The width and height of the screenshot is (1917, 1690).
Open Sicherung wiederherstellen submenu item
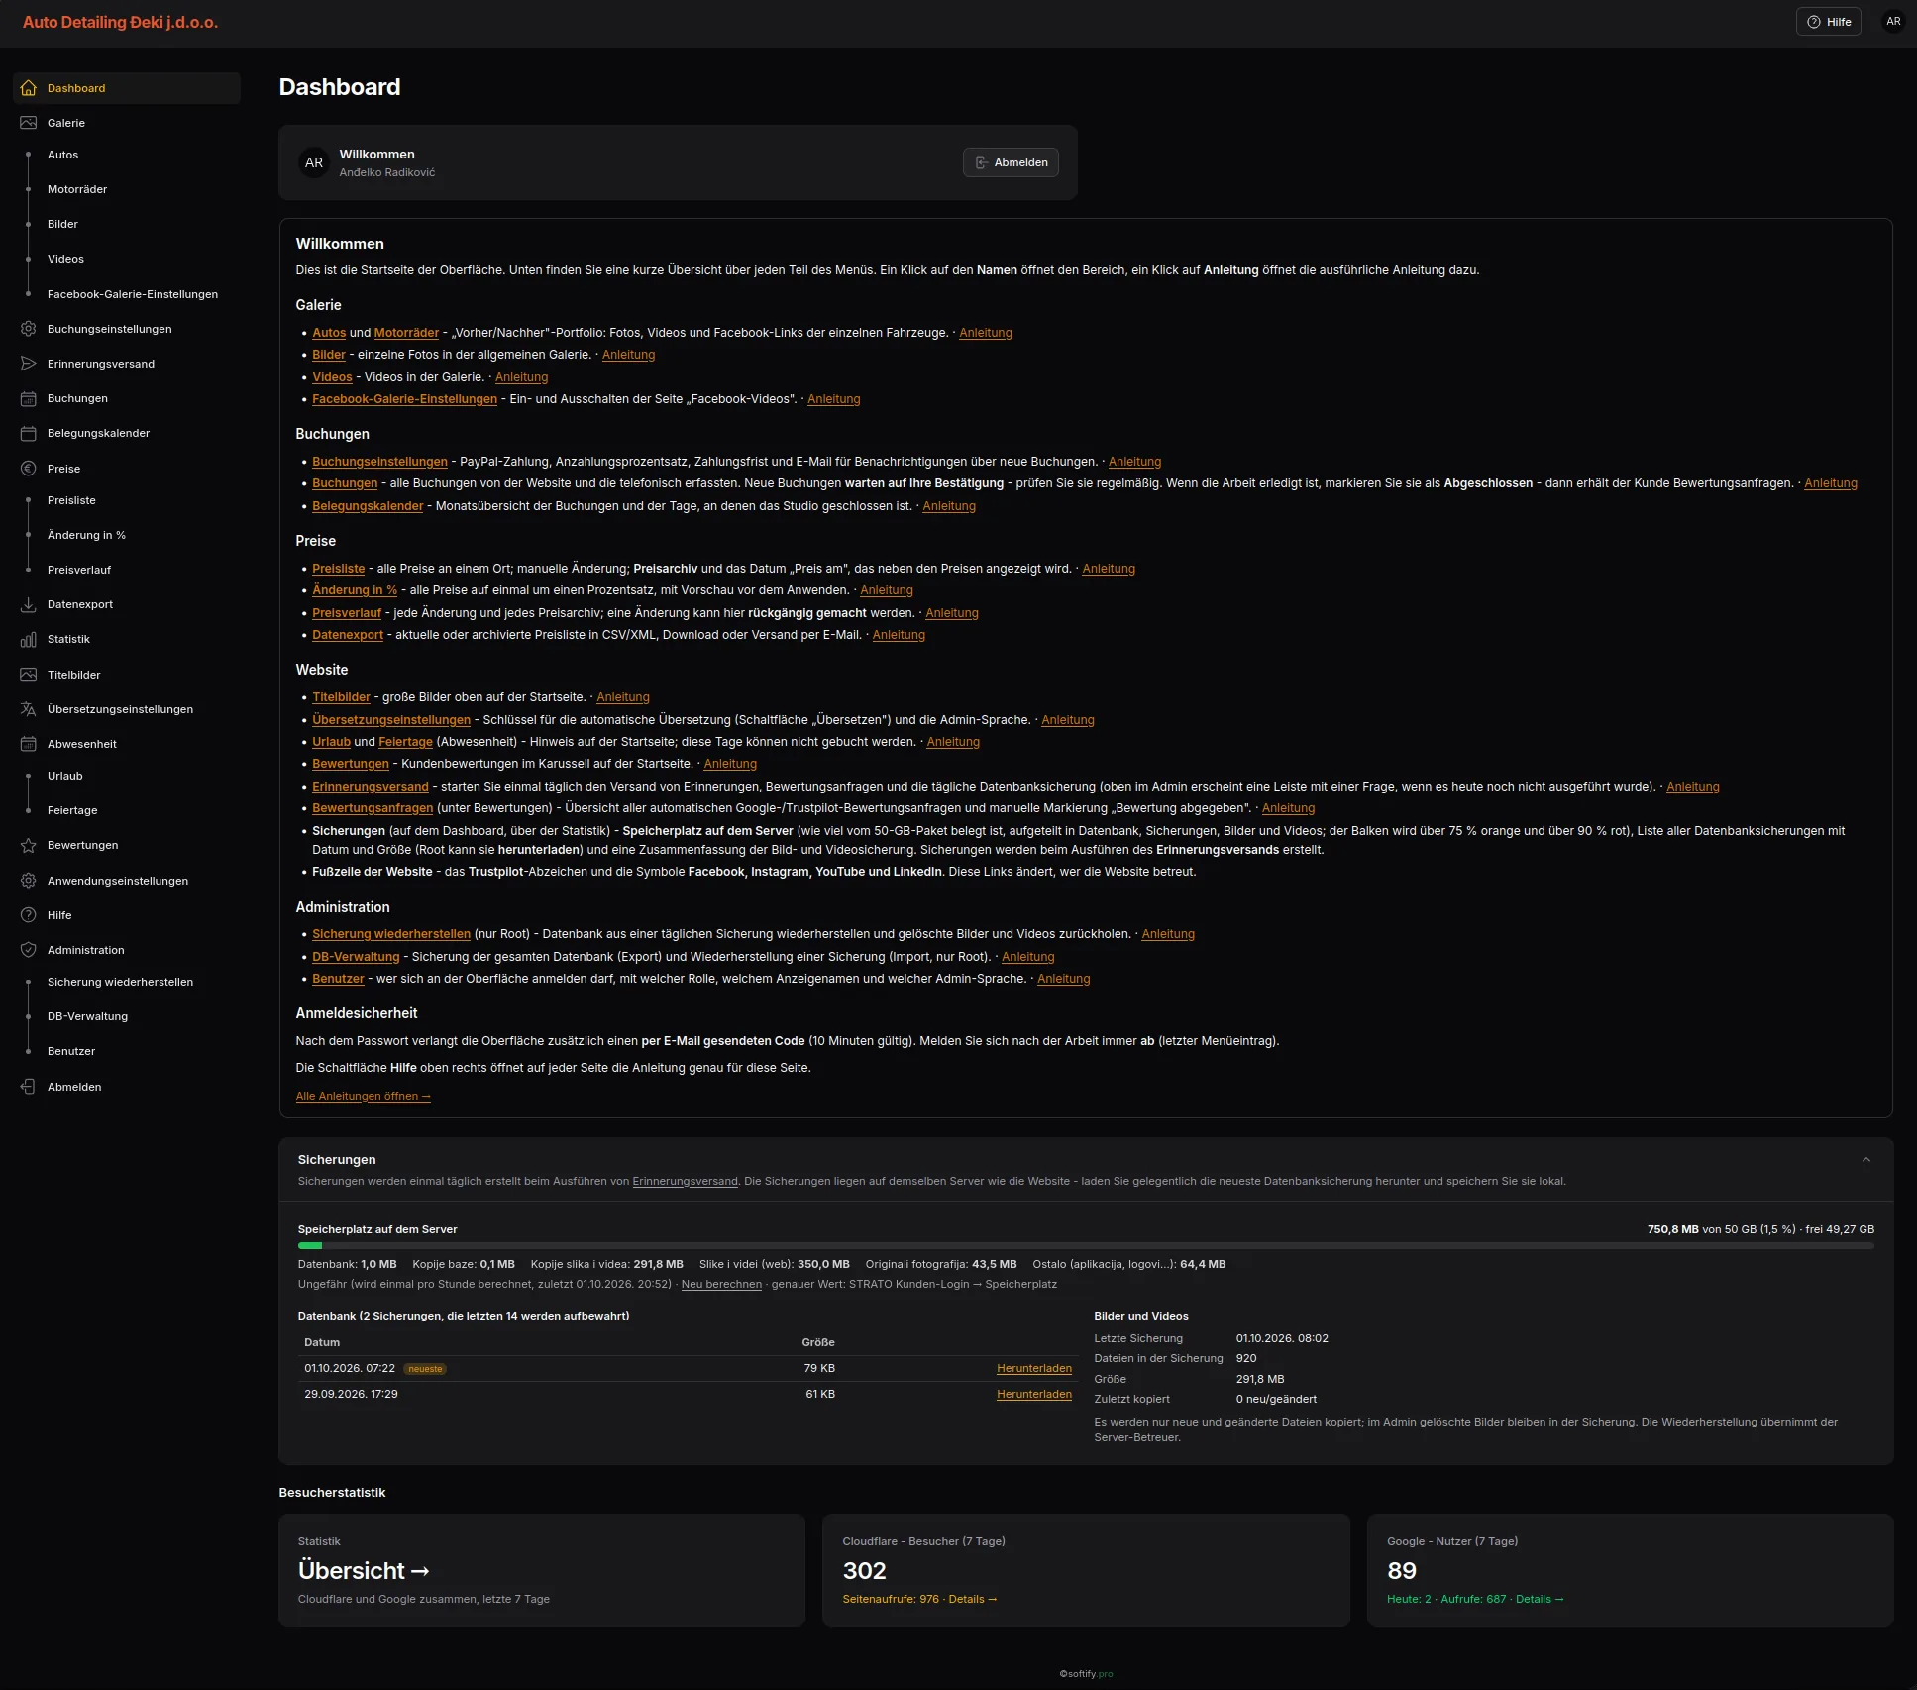pyautogui.click(x=120, y=982)
